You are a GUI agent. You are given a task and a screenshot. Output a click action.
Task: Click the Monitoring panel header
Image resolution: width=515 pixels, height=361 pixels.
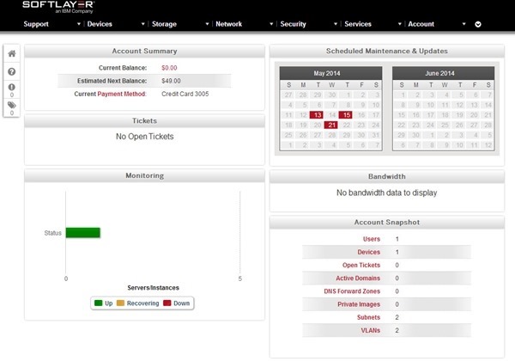point(144,176)
